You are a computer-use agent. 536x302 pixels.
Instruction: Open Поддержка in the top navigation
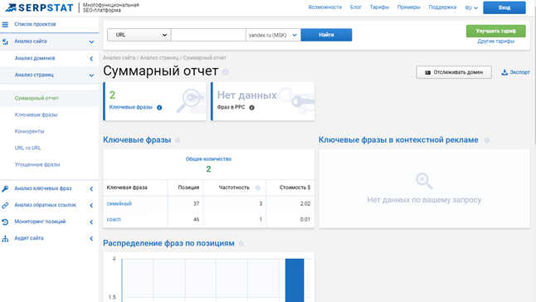(x=442, y=7)
